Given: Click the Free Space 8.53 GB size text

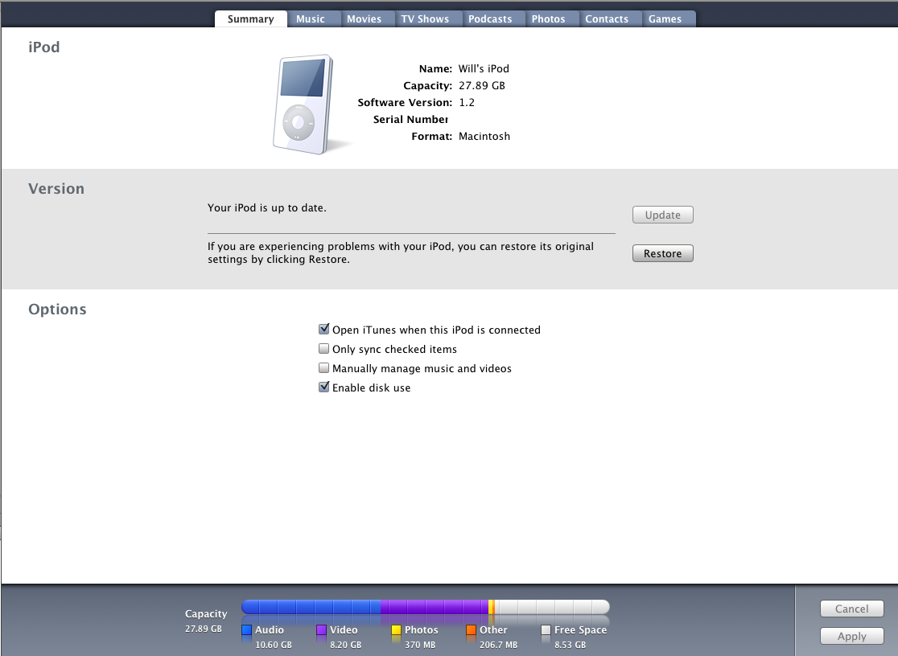Looking at the screenshot, I should (571, 645).
